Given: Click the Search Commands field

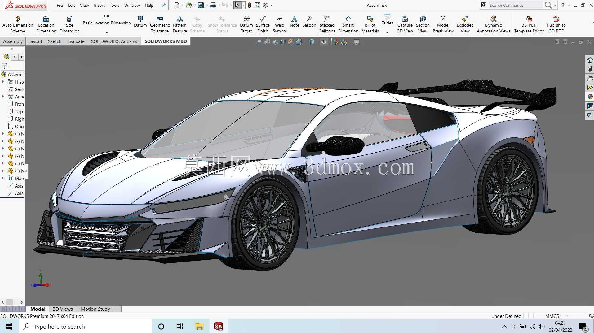Looking at the screenshot, I should (x=516, y=5).
